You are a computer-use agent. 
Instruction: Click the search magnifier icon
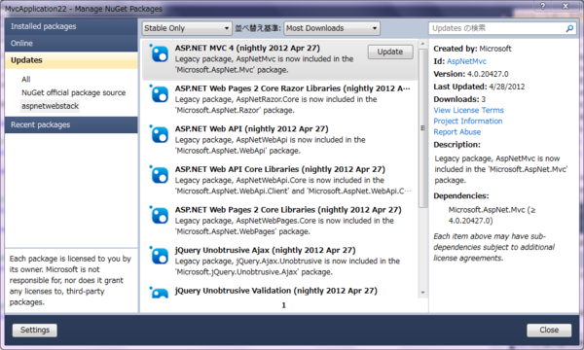[x=569, y=28]
